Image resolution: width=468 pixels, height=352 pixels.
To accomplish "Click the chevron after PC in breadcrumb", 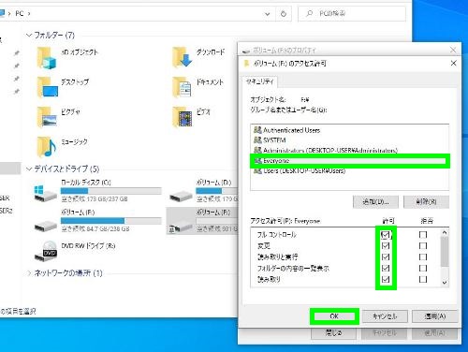I will [x=29, y=14].
